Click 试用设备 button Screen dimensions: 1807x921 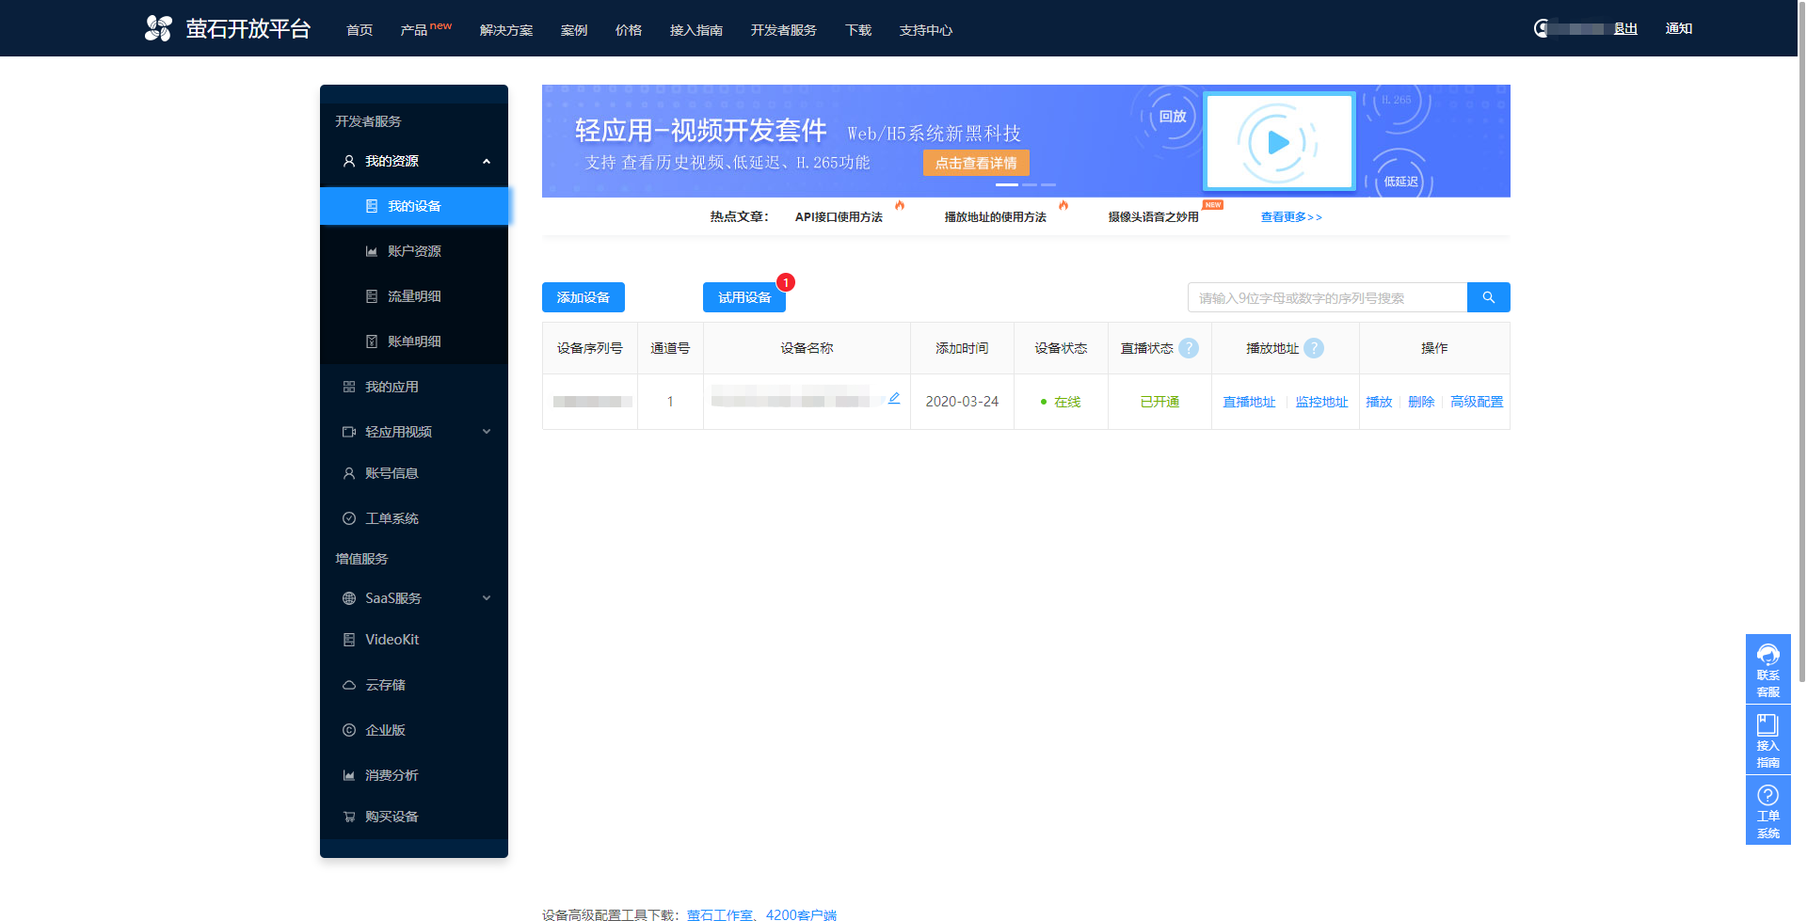[744, 297]
